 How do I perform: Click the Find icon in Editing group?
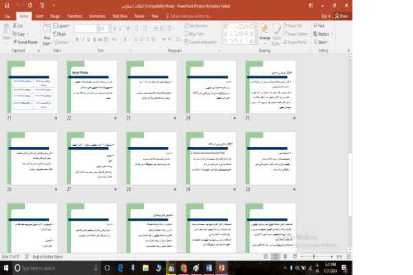[321, 26]
